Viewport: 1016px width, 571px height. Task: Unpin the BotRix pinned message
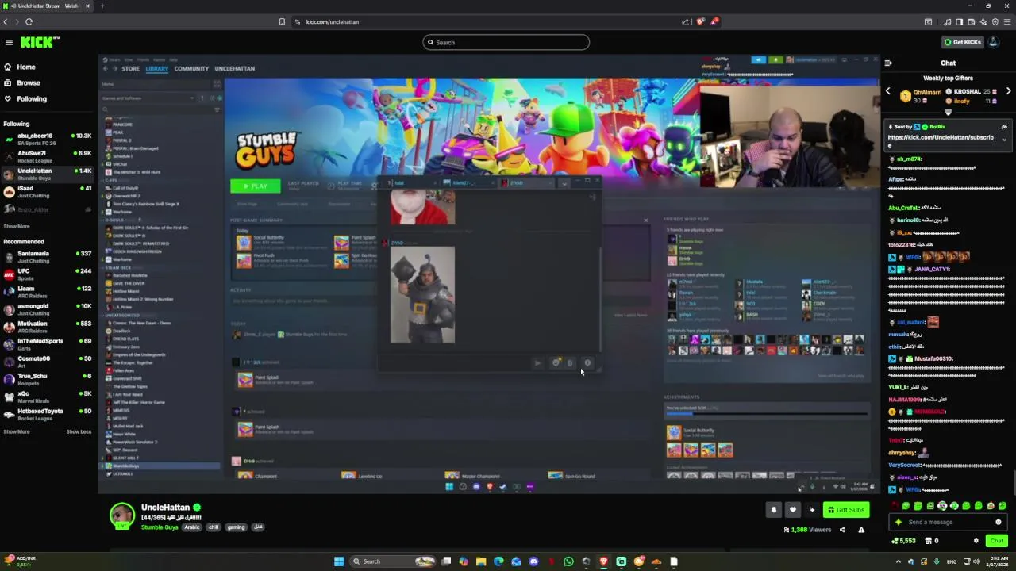(x=1004, y=127)
